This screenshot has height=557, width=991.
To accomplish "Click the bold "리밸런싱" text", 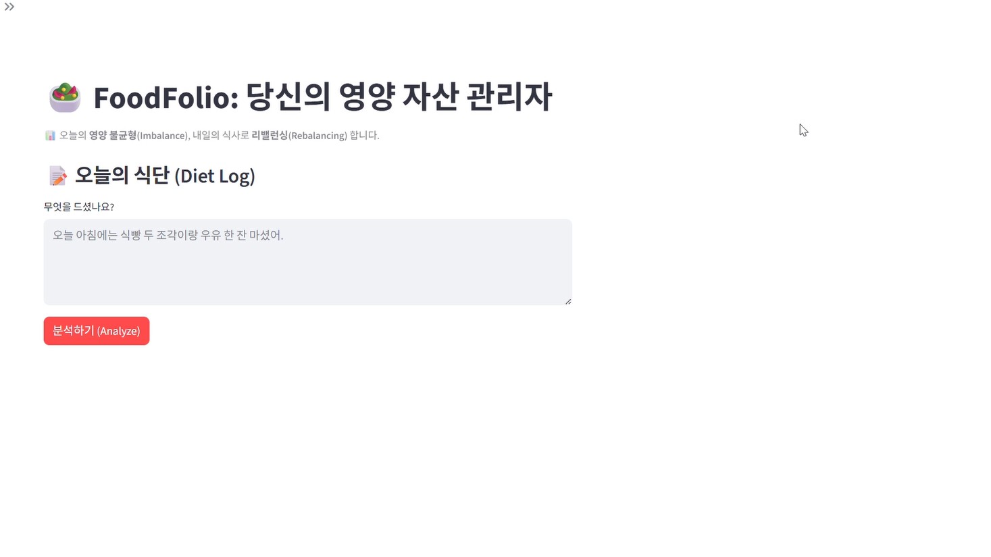I will [x=270, y=136].
